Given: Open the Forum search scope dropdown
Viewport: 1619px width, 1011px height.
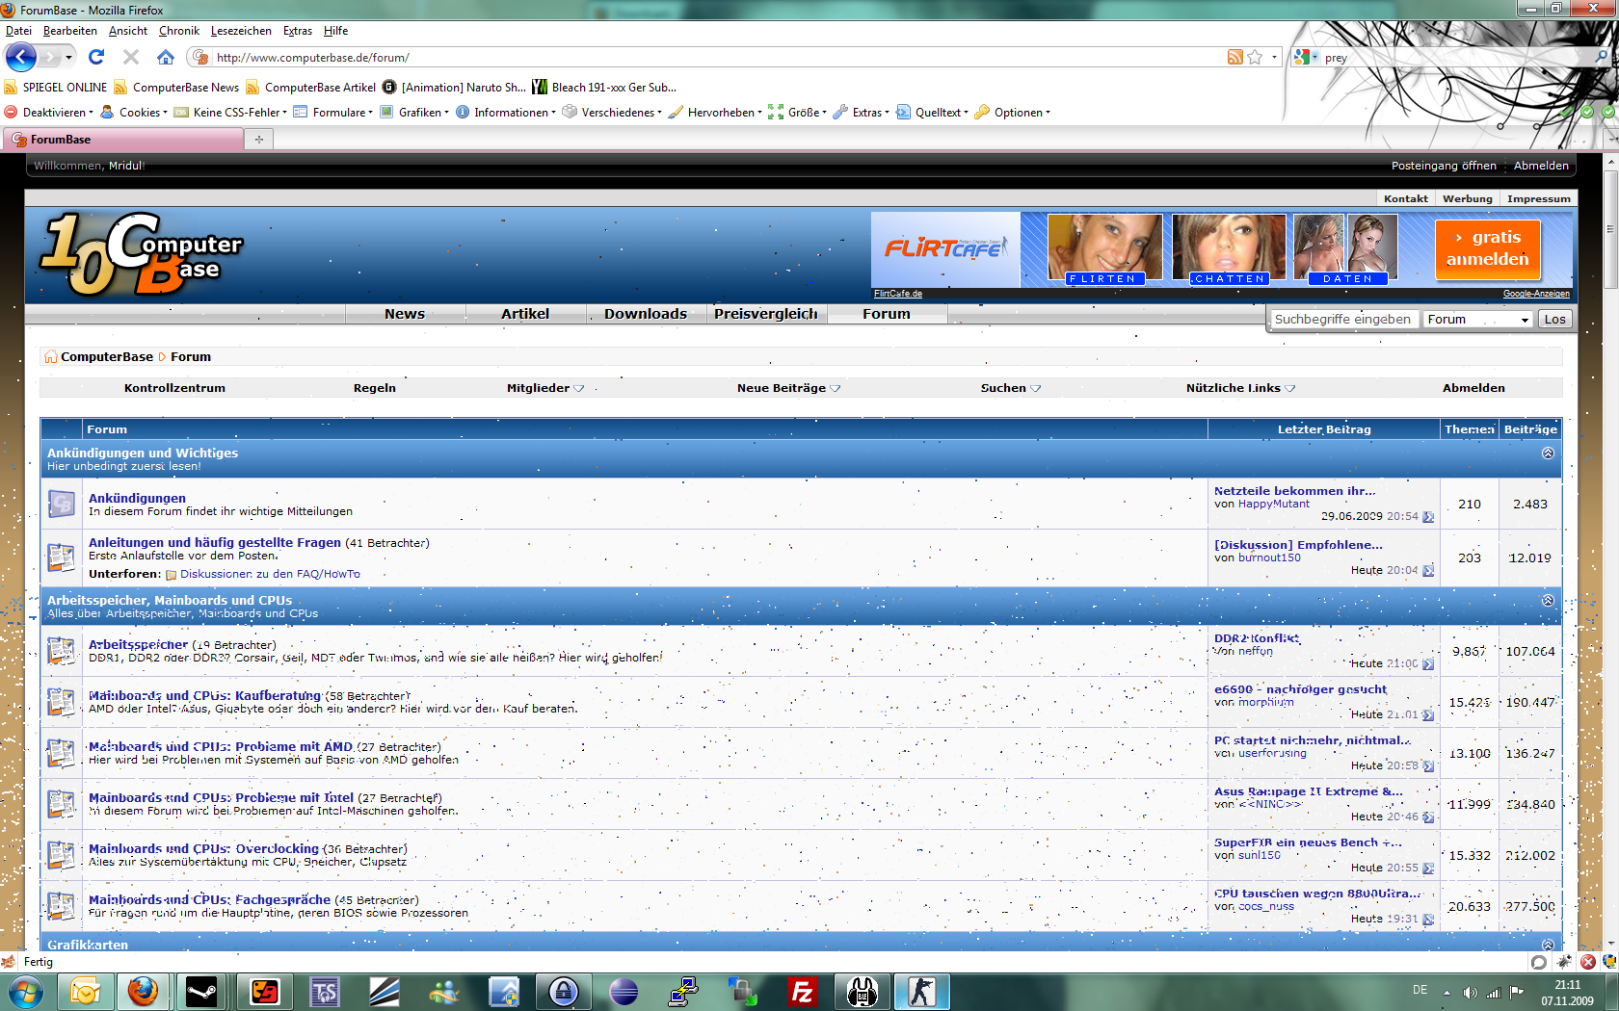Looking at the screenshot, I should (x=1477, y=320).
